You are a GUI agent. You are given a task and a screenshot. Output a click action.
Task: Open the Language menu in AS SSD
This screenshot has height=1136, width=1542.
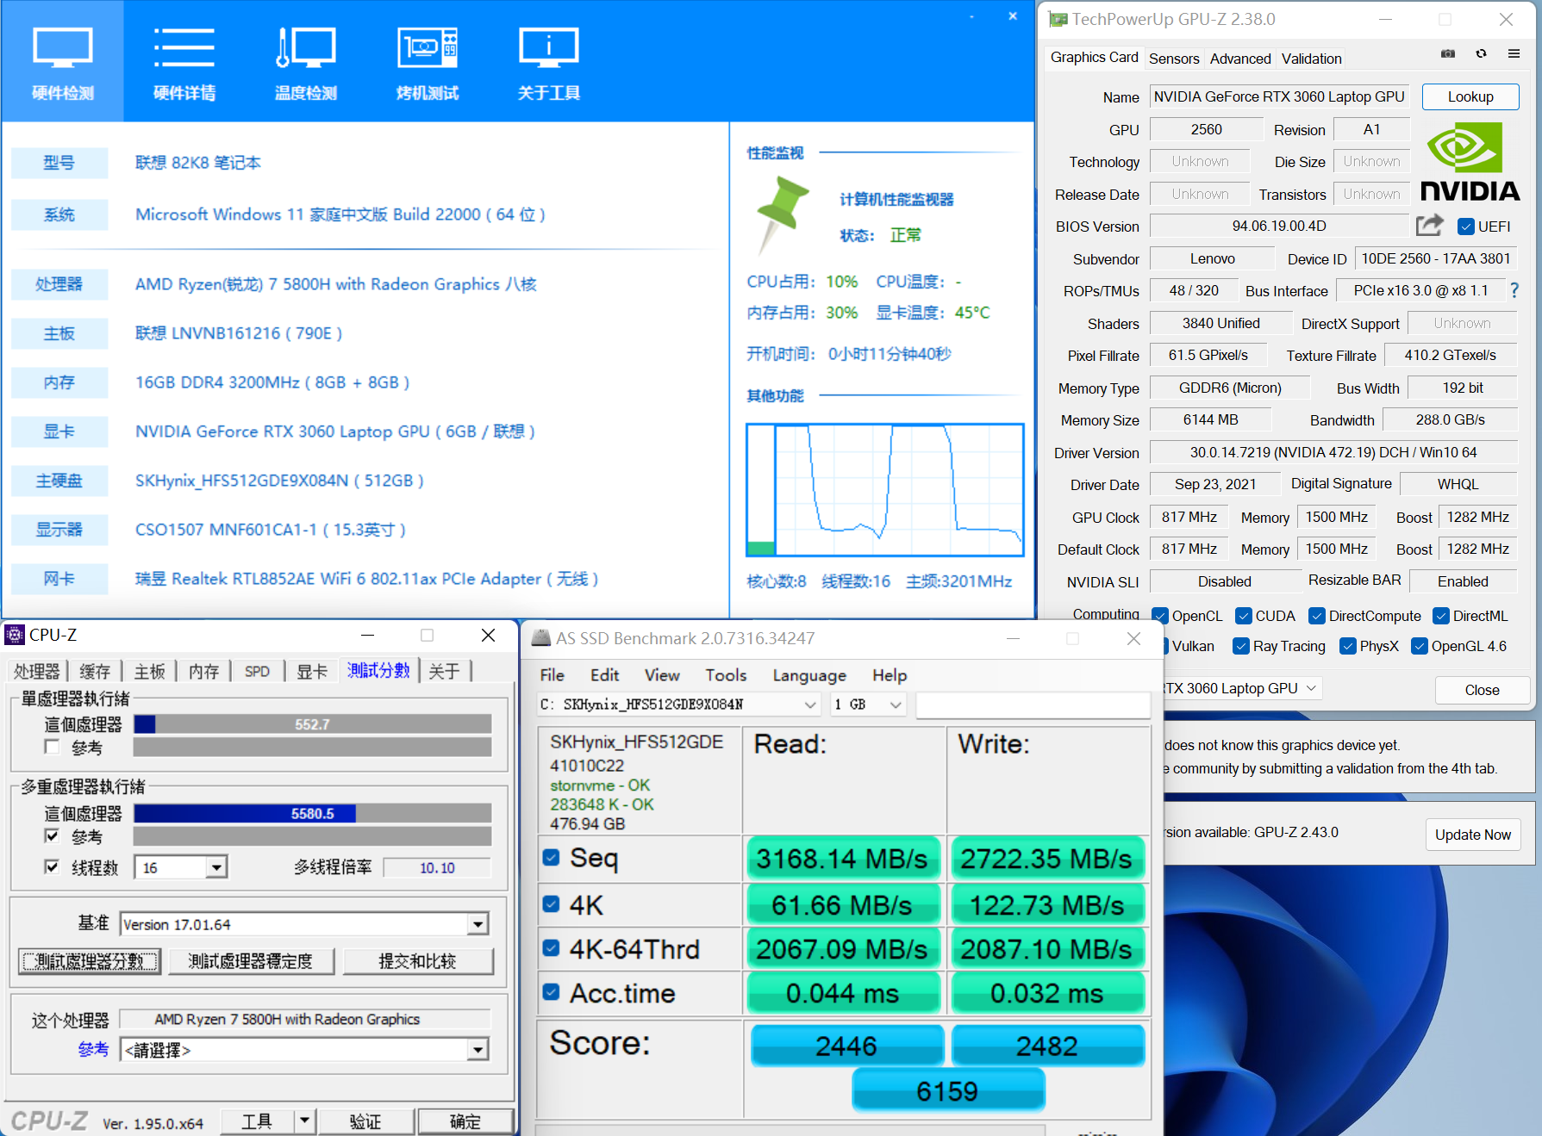point(809,675)
